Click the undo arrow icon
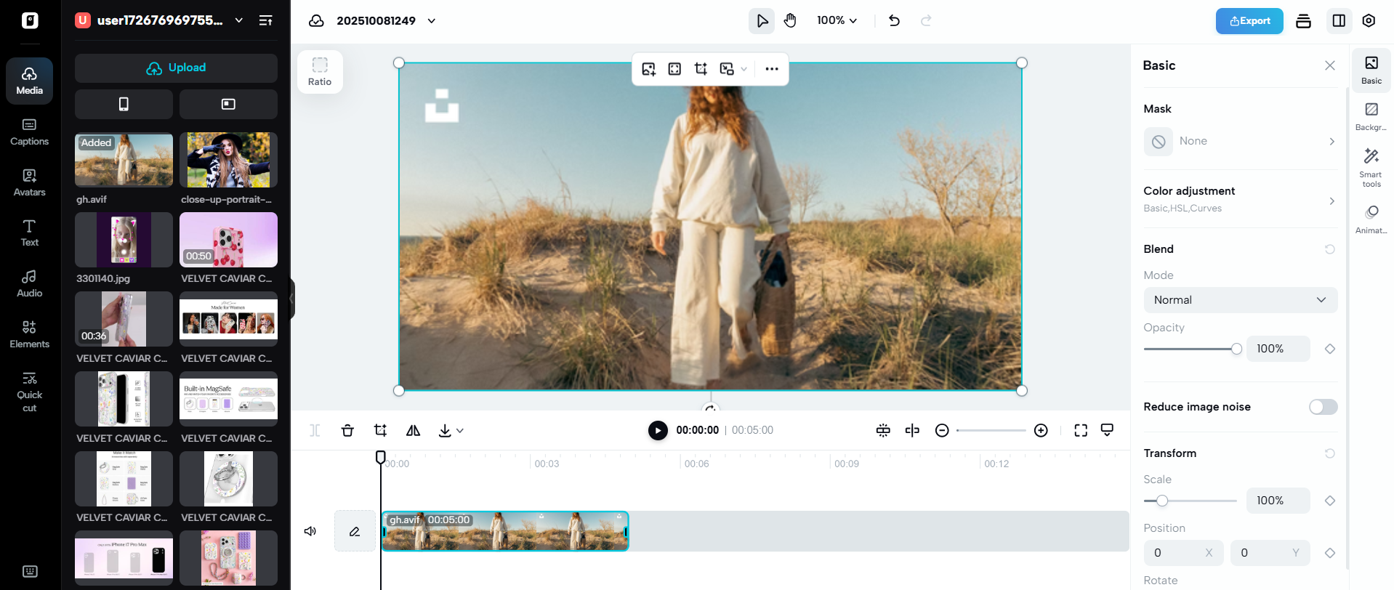The width and height of the screenshot is (1394, 590). click(894, 20)
